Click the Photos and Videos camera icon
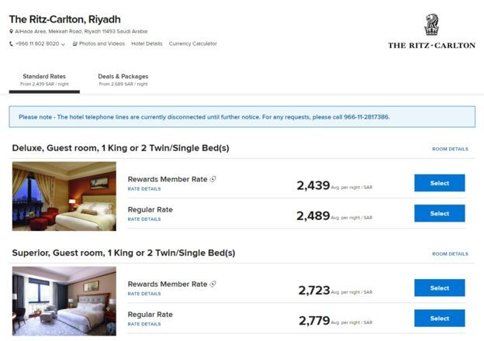 (75, 44)
